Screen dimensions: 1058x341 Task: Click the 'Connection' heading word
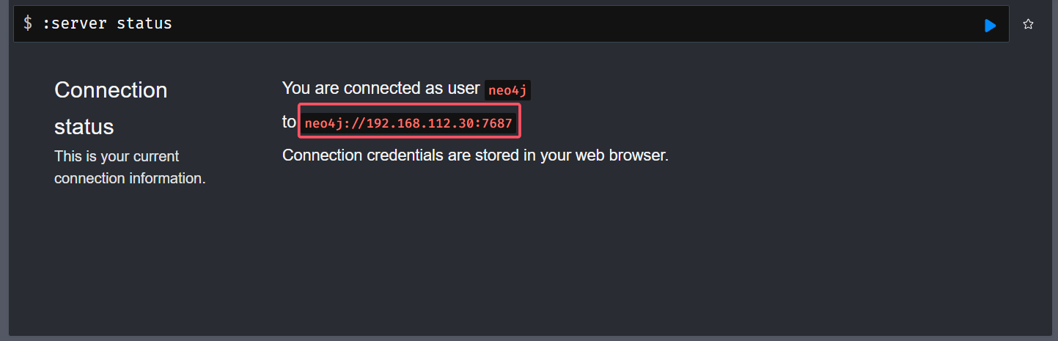(x=111, y=90)
